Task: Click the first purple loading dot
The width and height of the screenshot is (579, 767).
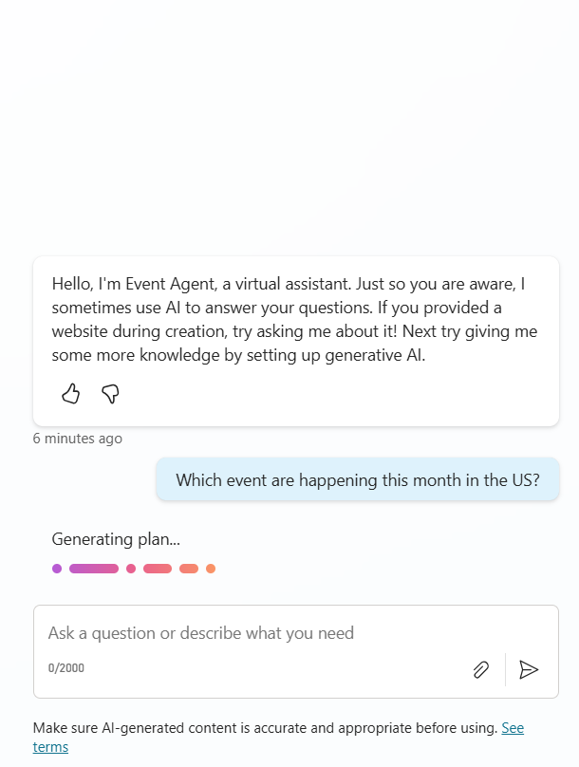Action: coord(57,569)
